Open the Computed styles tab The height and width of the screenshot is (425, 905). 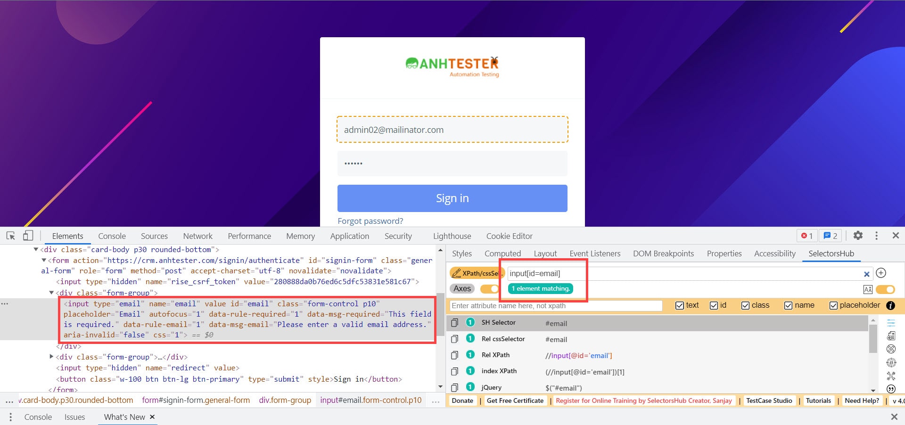tap(502, 253)
